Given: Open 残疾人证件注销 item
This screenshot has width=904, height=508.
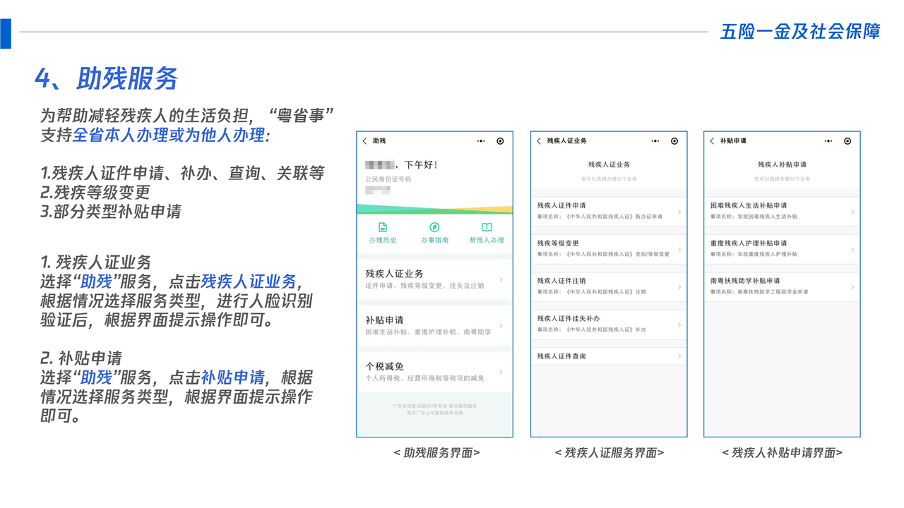Looking at the screenshot, I should click(x=609, y=286).
